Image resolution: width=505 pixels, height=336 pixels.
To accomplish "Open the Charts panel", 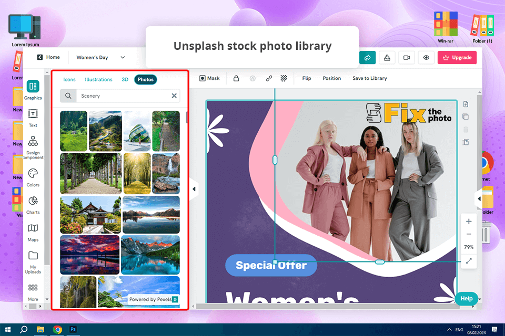I will (x=33, y=205).
